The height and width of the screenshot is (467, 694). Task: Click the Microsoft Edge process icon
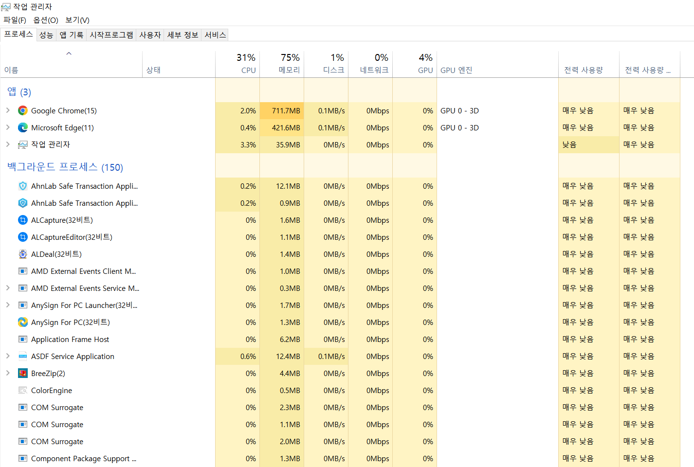pos(23,127)
